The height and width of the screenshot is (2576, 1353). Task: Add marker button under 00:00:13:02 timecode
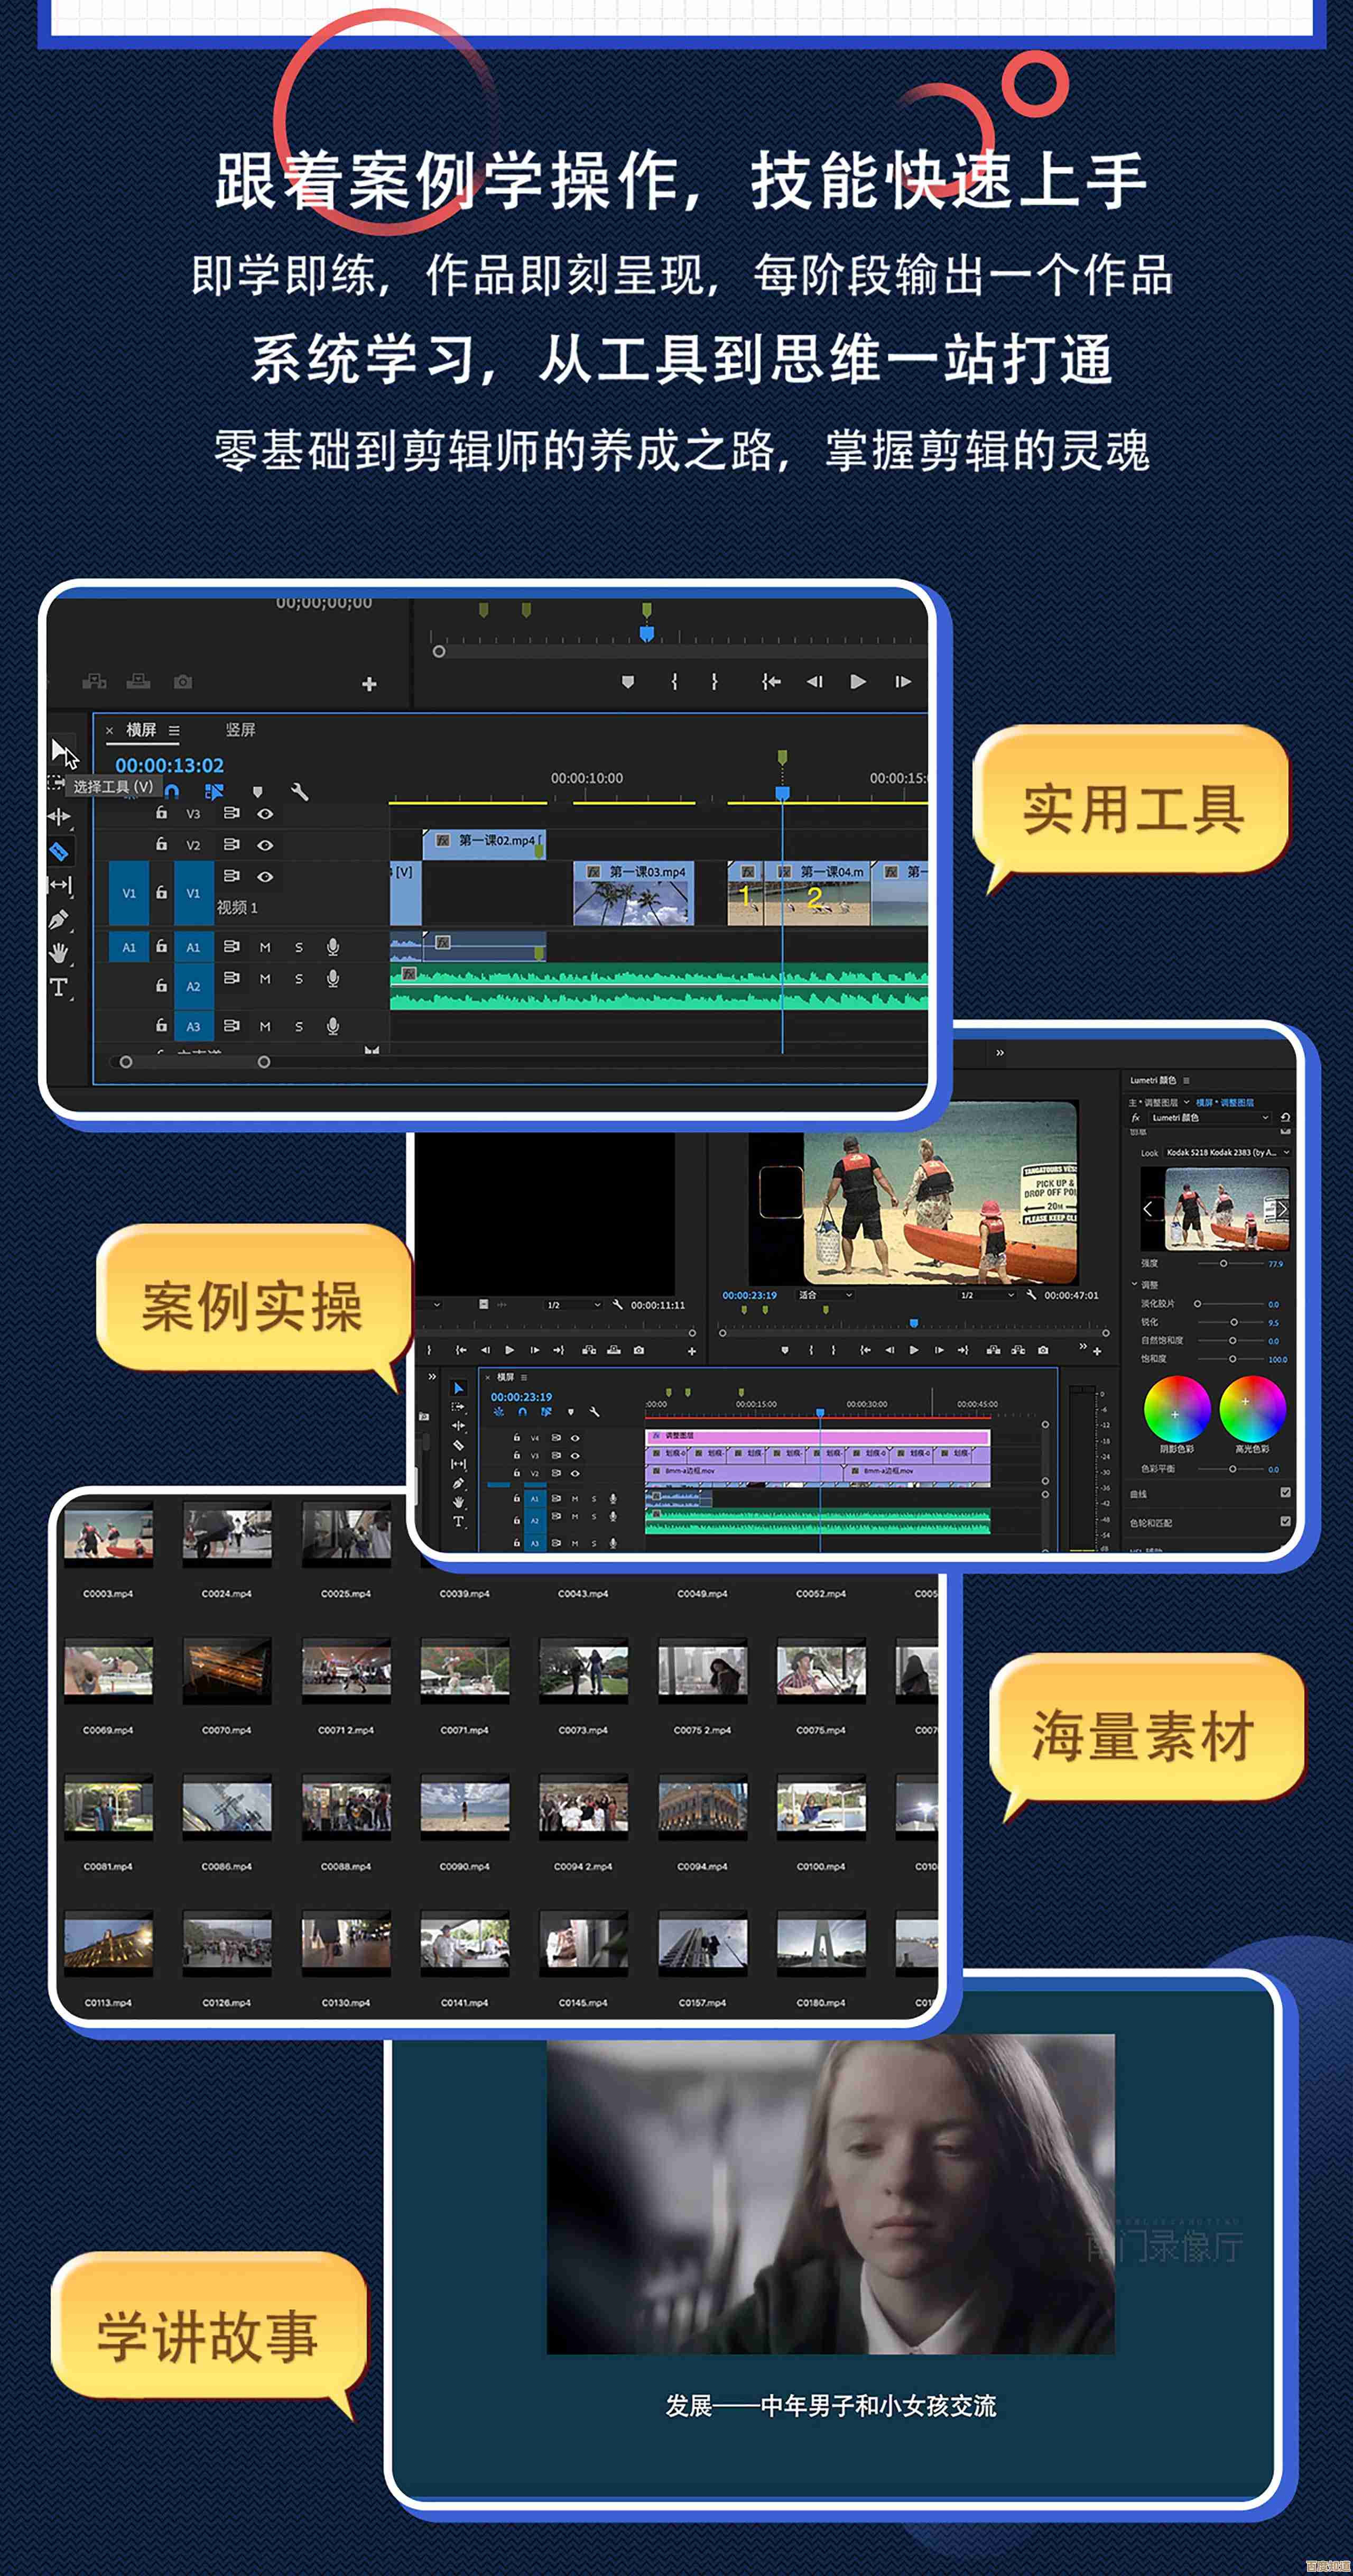click(258, 792)
